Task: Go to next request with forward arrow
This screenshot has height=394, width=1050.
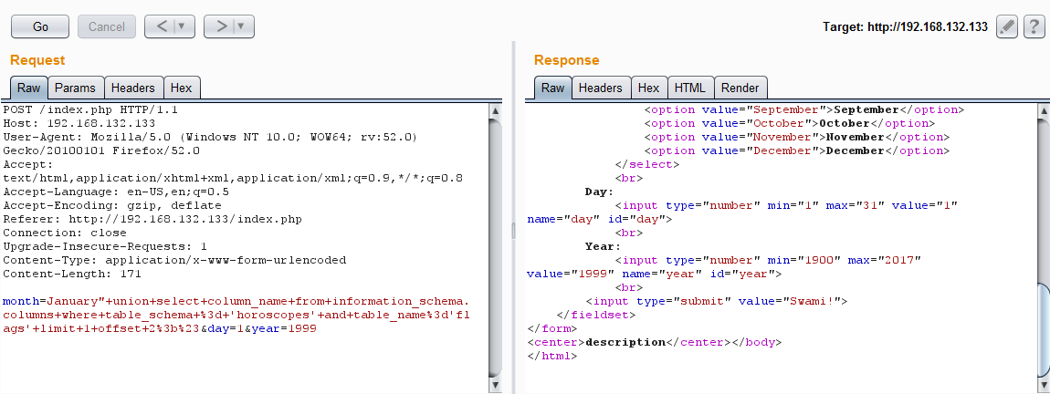Action: 220,26
